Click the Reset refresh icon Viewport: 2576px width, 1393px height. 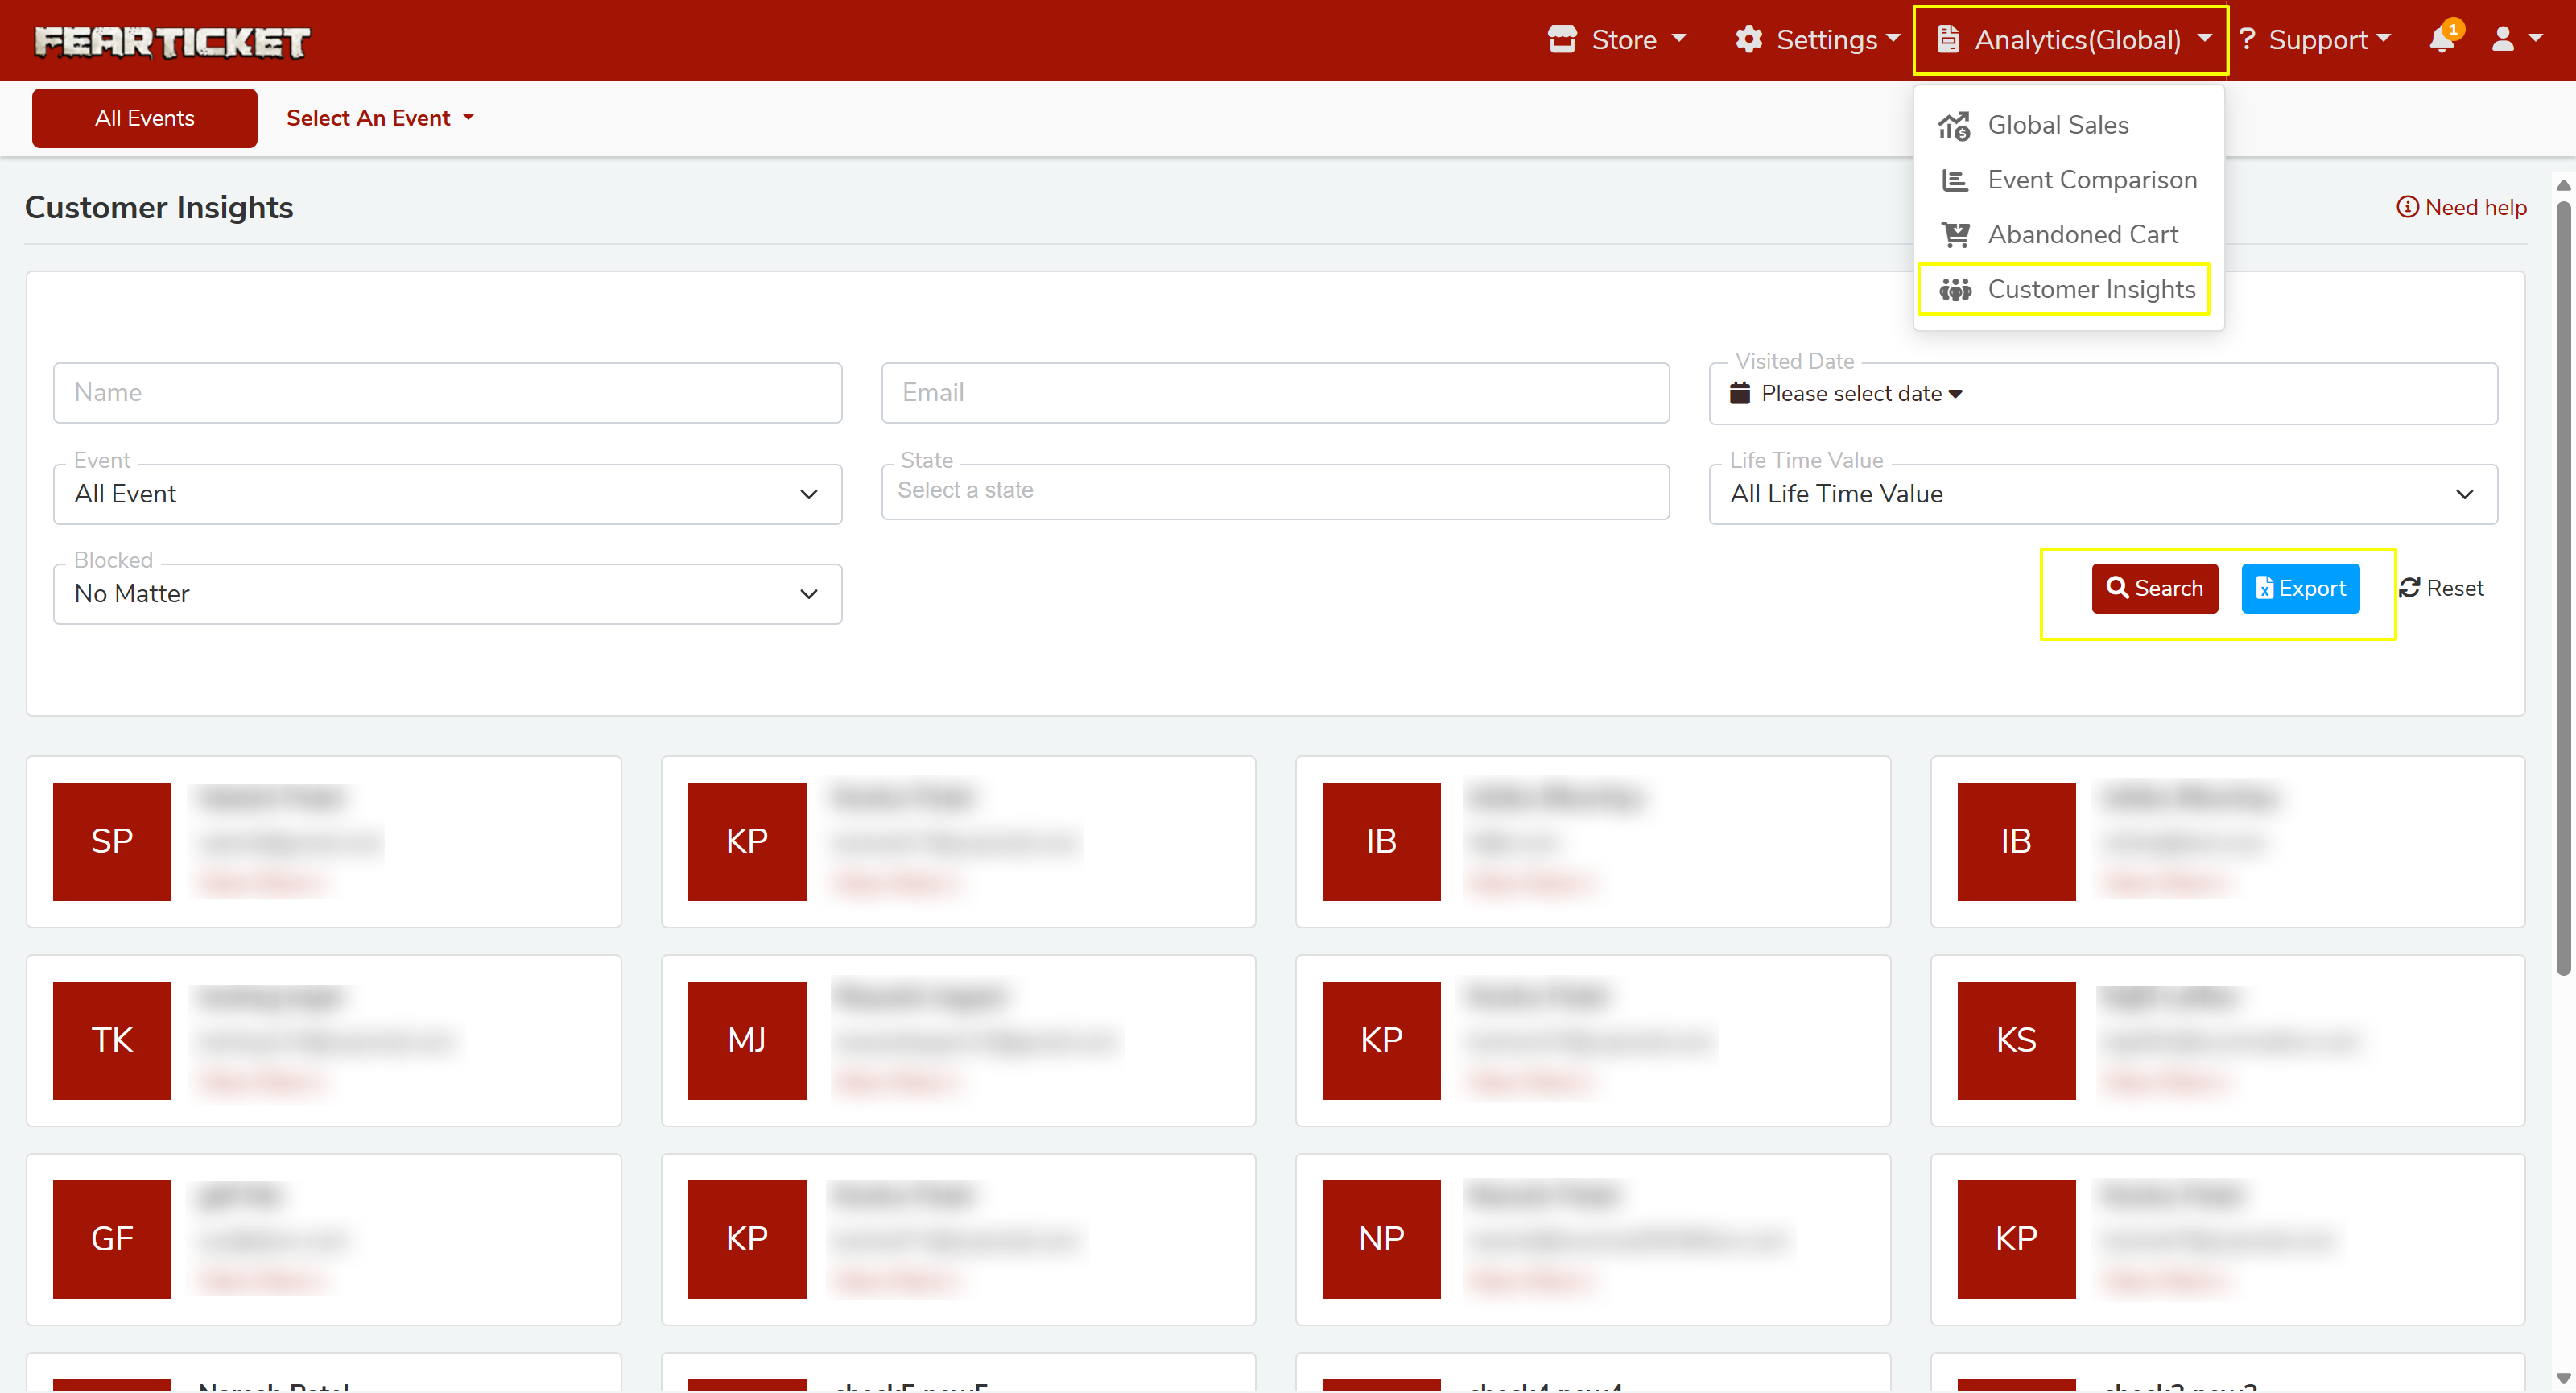(2410, 588)
